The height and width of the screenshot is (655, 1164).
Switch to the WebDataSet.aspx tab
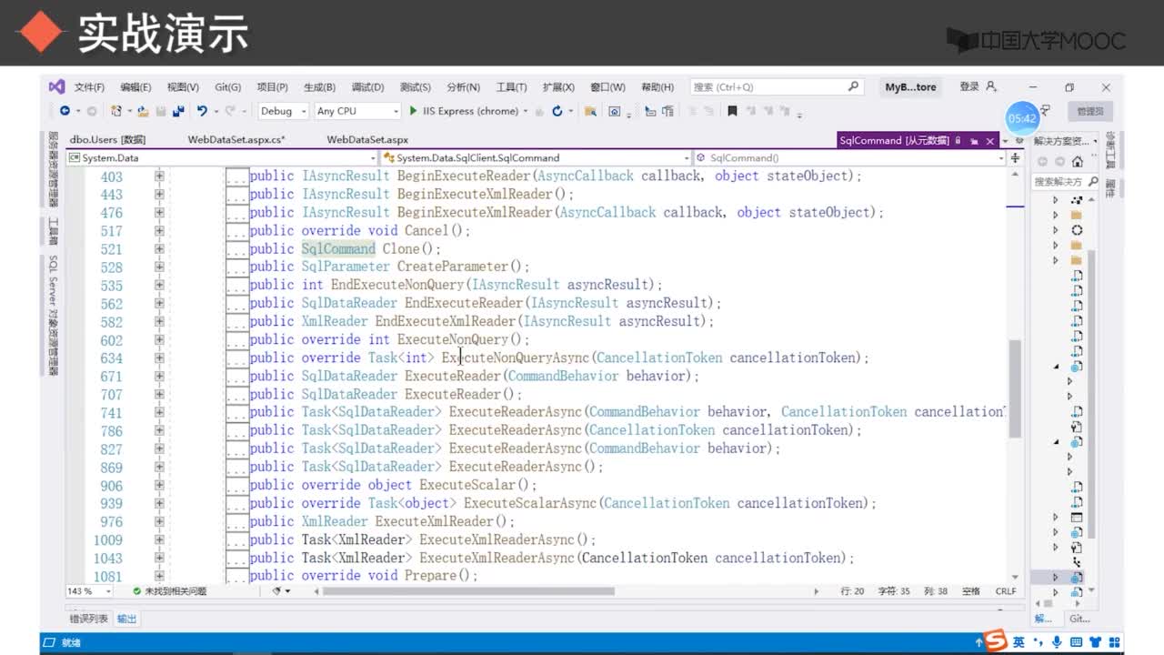(x=367, y=140)
